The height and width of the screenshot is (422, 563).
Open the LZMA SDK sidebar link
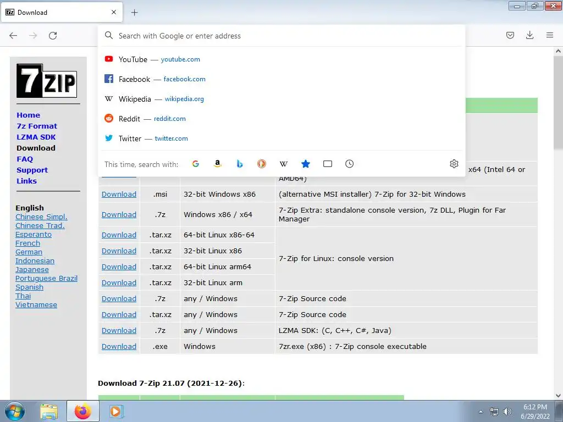click(x=36, y=137)
